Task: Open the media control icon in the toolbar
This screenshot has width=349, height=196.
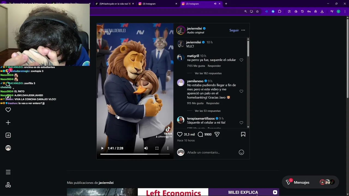Action: (x=332, y=11)
